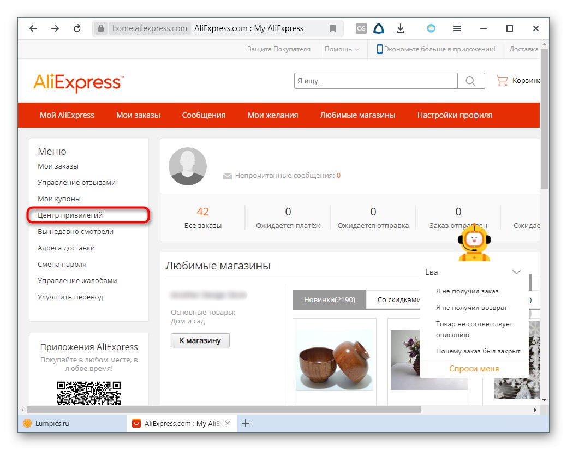
Task: Select Я не получил заказ in the Ева panel
Action: click(x=467, y=291)
